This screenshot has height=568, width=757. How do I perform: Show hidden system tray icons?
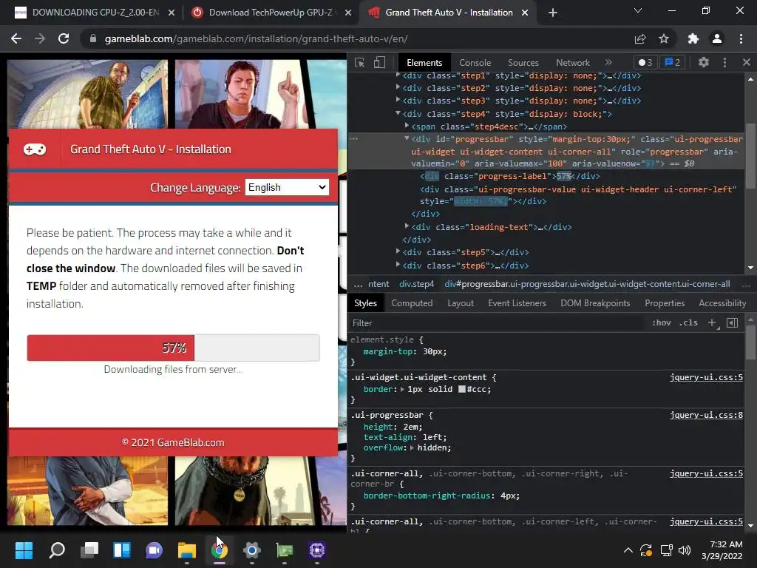(628, 550)
